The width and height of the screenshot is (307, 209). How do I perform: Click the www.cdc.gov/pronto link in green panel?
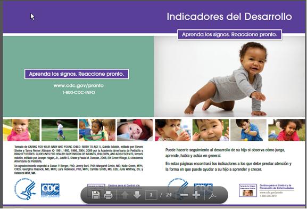click(x=79, y=85)
